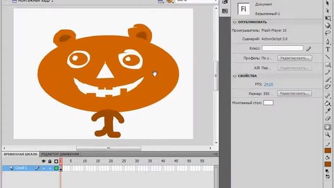Switch to ВРЕМЕННАЯ ШКАЛА tab
The height and width of the screenshot is (188, 334).
click(x=20, y=154)
